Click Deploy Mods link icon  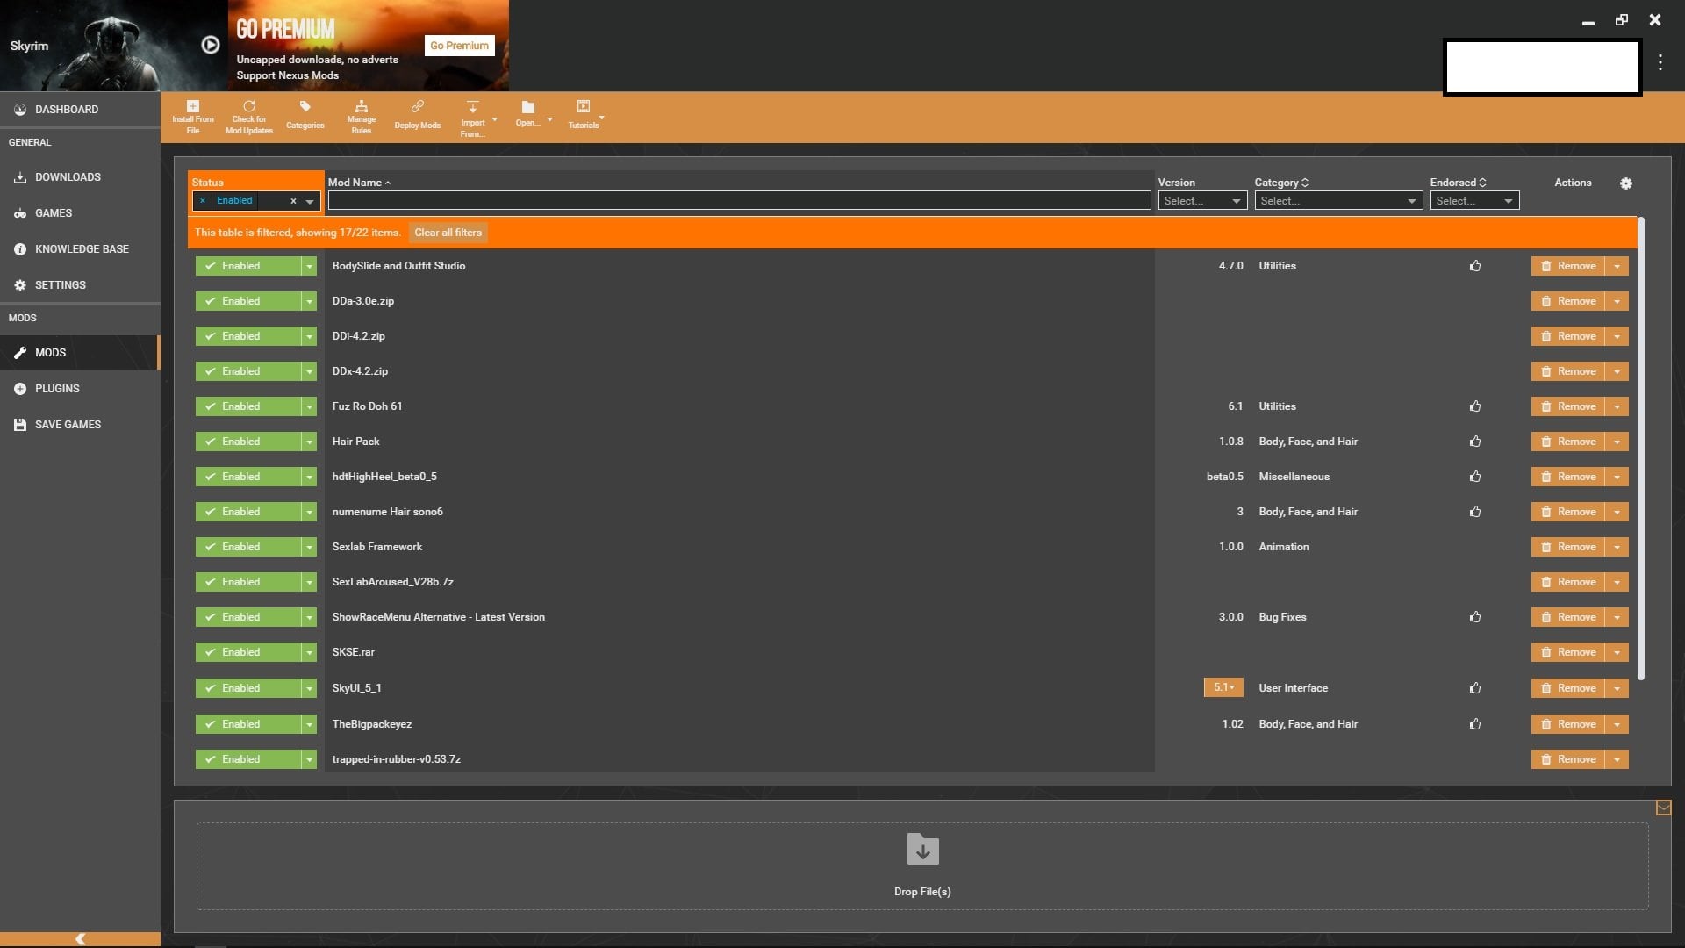tap(418, 107)
